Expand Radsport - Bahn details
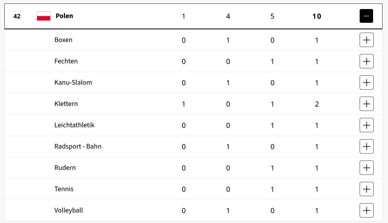Screen dimensions: 388x223 tap(366, 147)
